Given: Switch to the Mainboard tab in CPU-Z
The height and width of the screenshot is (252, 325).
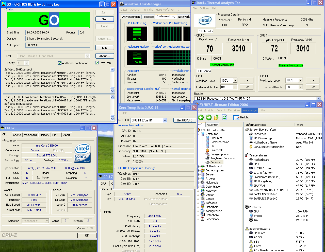Looking at the screenshot, I should coord(30,135).
